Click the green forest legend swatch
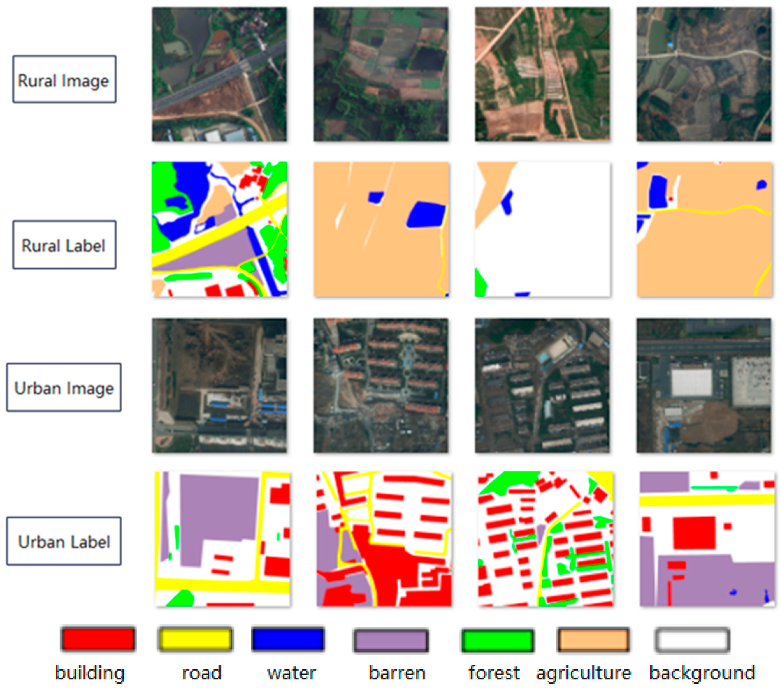 click(497, 641)
